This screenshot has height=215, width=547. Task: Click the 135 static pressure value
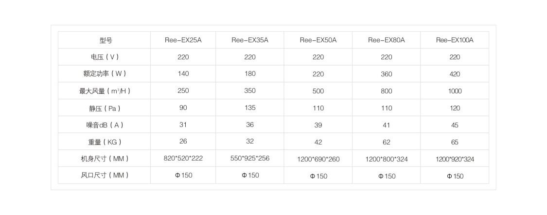tap(250, 108)
